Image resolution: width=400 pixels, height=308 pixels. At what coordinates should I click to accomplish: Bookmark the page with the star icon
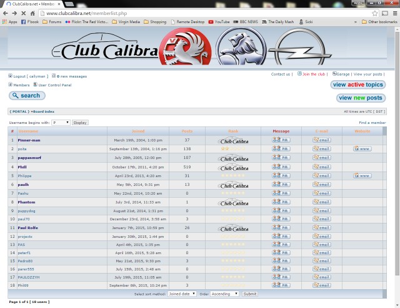[375, 13]
